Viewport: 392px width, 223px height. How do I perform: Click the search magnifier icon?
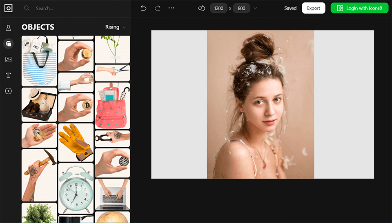27,8
